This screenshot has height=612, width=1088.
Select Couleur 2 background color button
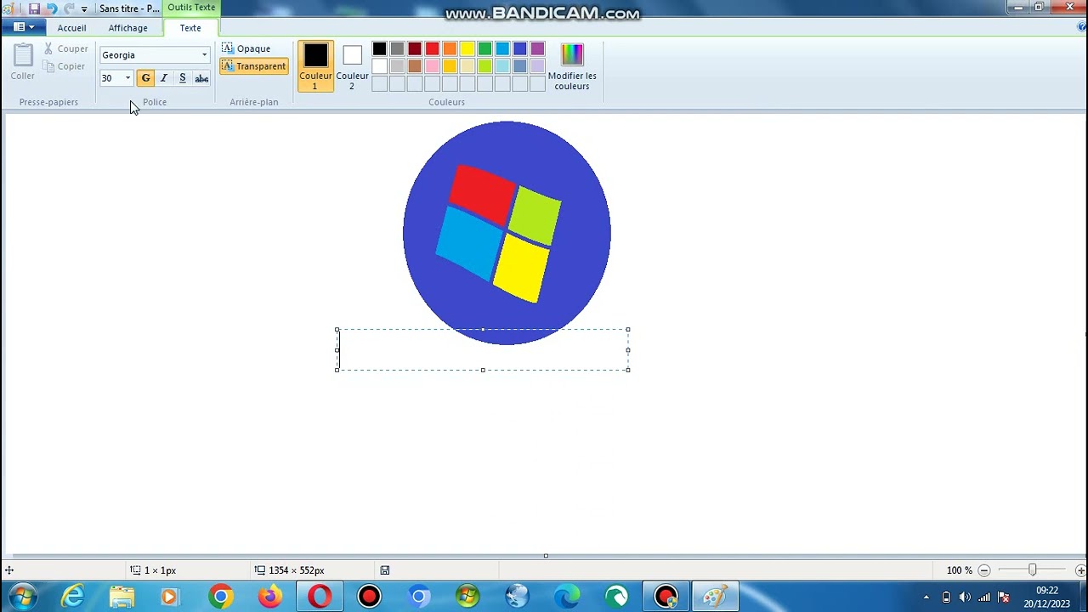pyautogui.click(x=352, y=66)
